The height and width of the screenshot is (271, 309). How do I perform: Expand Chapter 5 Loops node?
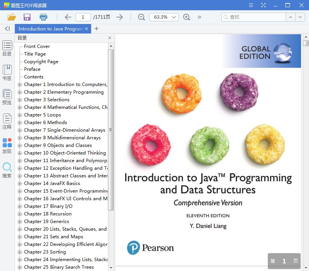[19, 115]
